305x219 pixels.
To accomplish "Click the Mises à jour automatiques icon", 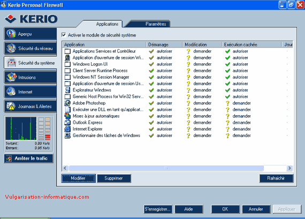I will (67, 116).
